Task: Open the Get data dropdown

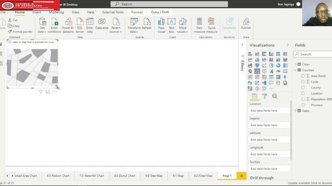Action: (42, 30)
